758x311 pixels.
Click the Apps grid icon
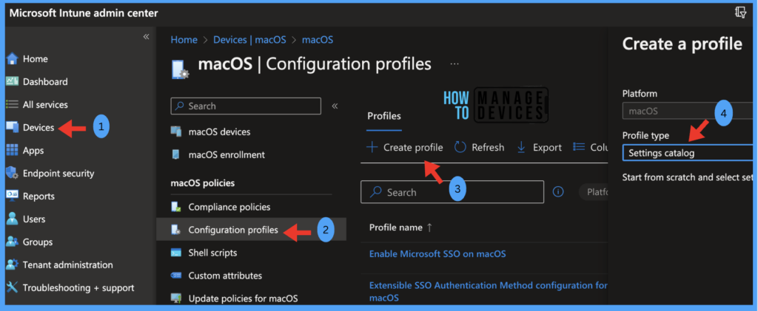12,150
